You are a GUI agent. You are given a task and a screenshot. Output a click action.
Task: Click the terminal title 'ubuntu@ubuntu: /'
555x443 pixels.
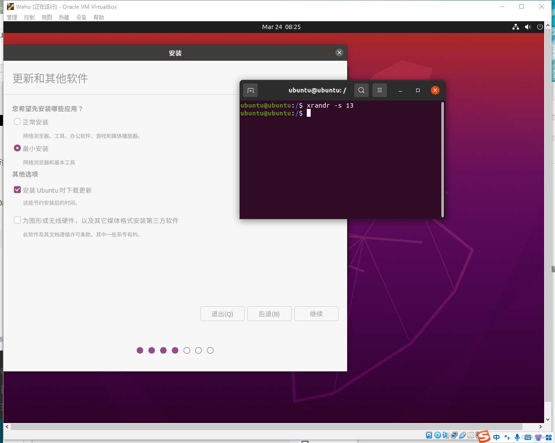pos(317,90)
